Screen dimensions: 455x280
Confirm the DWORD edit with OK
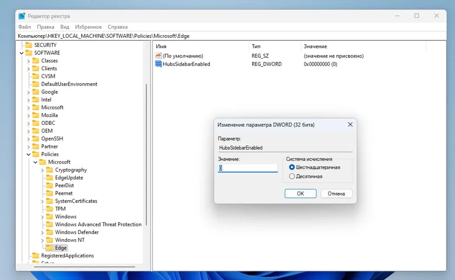(300, 193)
